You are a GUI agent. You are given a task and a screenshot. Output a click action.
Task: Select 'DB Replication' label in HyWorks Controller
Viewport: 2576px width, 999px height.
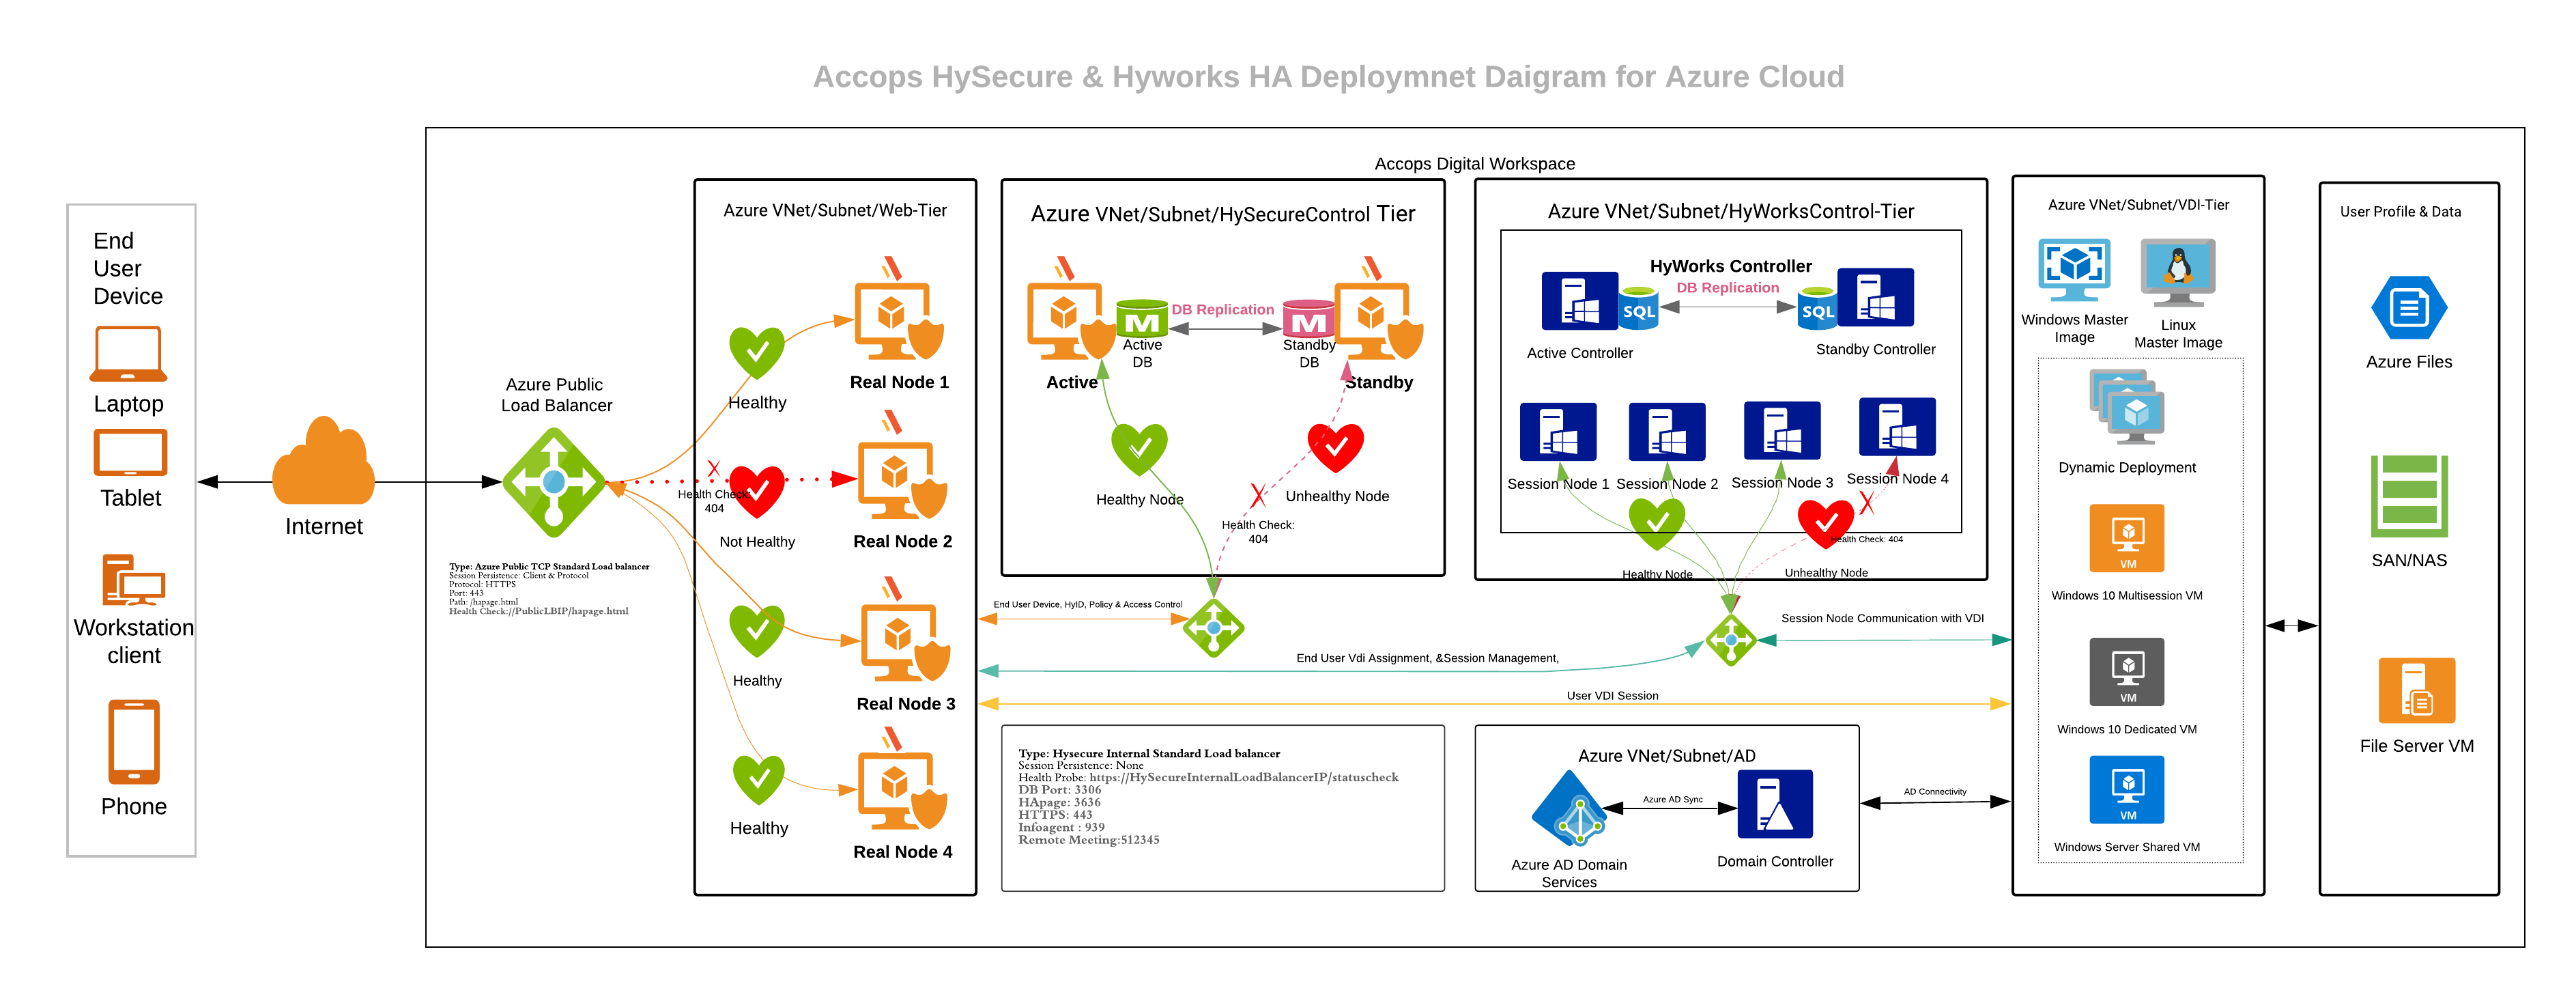pos(1727,287)
